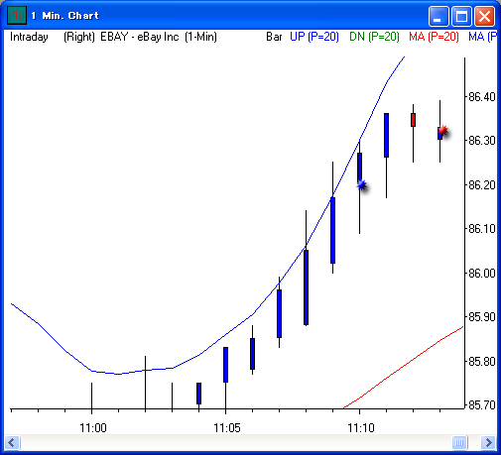Click the chart application icon in title bar
This screenshot has height=455, width=501.
tap(17, 16)
